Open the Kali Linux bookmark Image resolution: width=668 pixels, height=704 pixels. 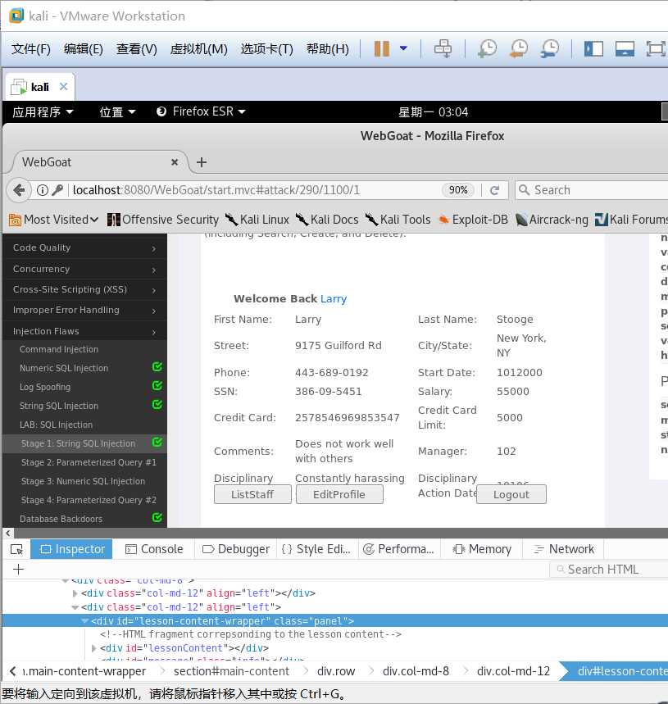[257, 220]
